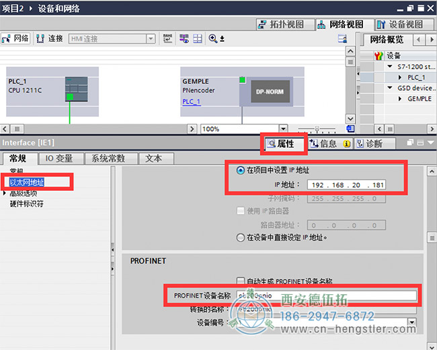Click navigation splitter collapse left arrow
437x350 pixels.
[x=112, y=250]
